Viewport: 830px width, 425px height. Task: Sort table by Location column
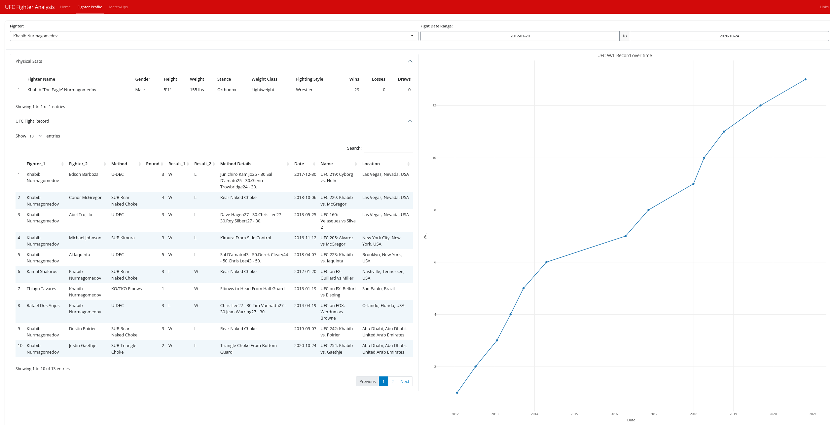(x=386, y=164)
